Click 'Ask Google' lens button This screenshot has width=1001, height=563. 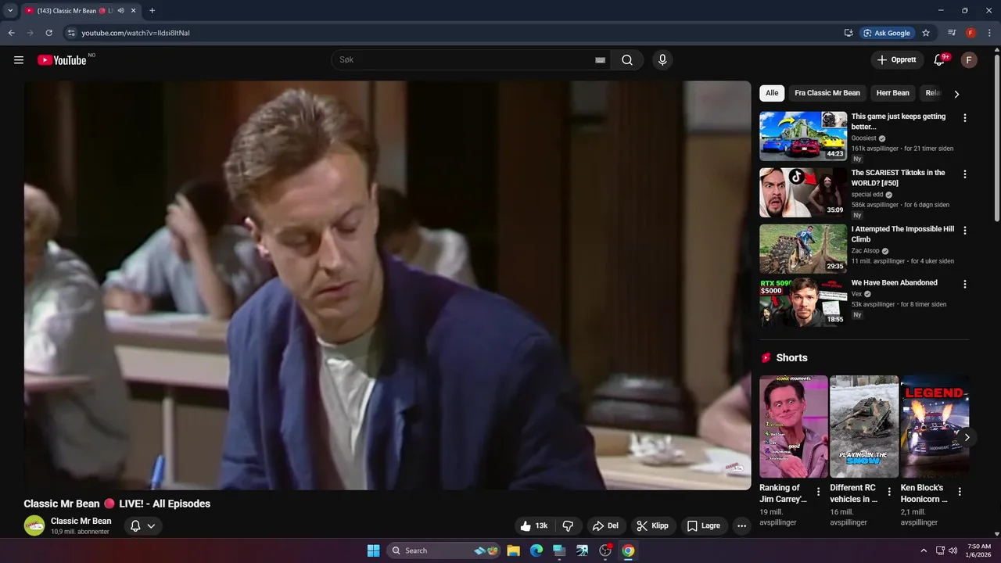pyautogui.click(x=887, y=33)
